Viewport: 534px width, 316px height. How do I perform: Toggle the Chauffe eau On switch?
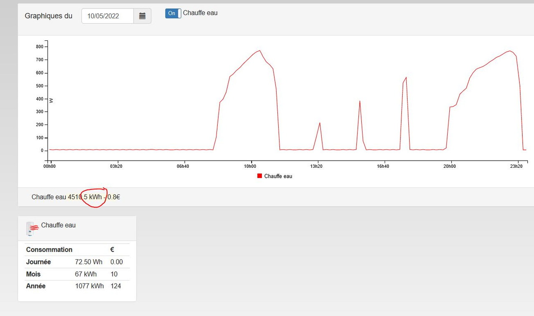coord(173,13)
